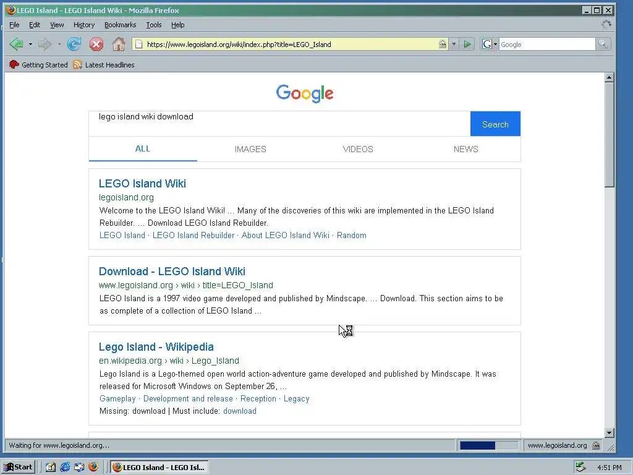
Task: Click the www.legoisland.org status bar domain
Action: pos(558,445)
